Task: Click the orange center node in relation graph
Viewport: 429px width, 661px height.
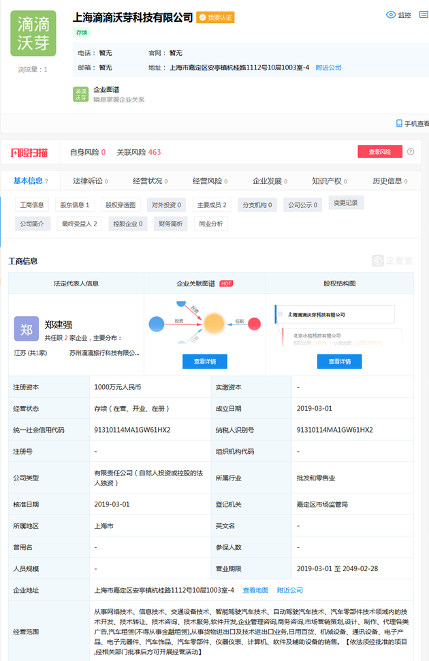Action: coord(214,324)
